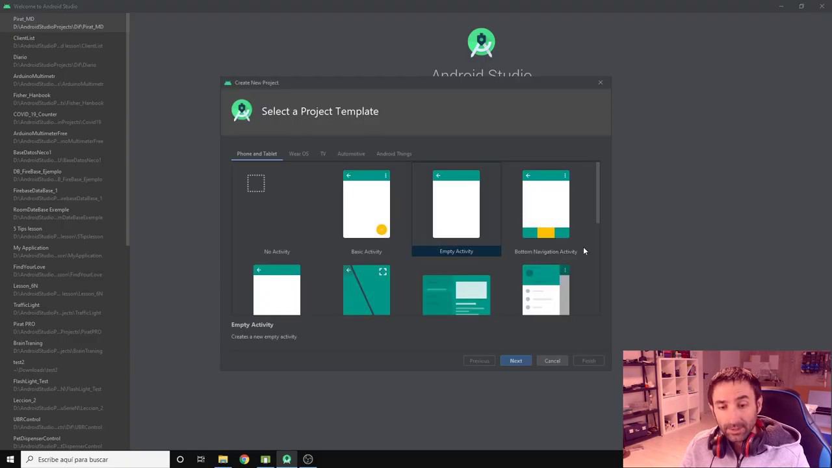Open the Phone and Tablet tab
The image size is (832, 468).
pyautogui.click(x=257, y=154)
